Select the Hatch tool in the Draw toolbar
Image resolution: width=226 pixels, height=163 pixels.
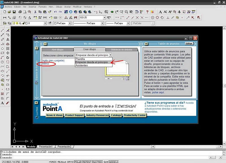(3, 94)
